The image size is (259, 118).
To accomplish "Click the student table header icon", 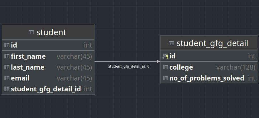I will [32, 32].
